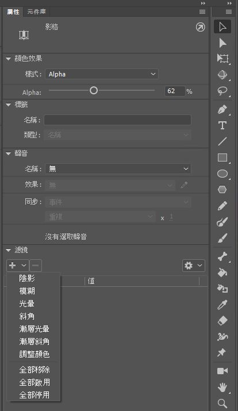Select the Bone tool
The image size is (238, 411).
tap(222, 256)
